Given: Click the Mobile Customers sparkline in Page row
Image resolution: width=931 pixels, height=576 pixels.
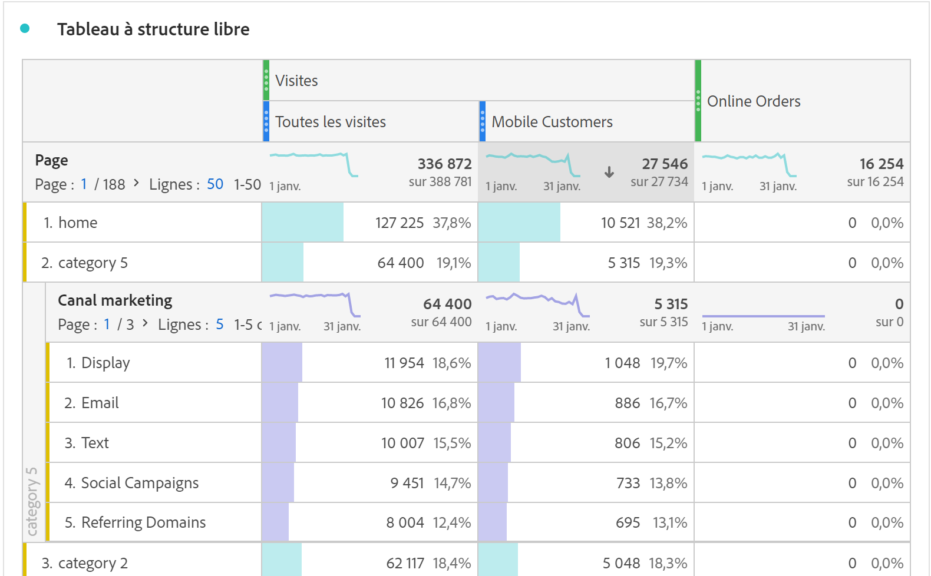Looking at the screenshot, I should [x=533, y=164].
